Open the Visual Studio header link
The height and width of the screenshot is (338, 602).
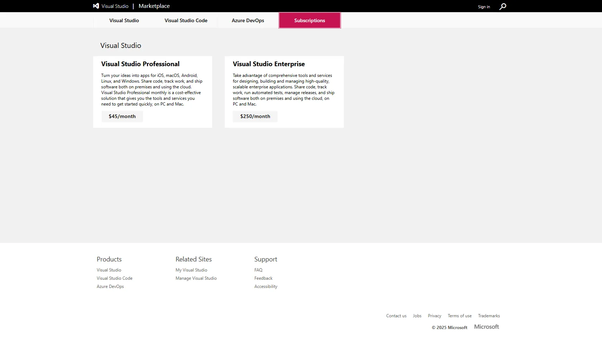[x=115, y=6]
